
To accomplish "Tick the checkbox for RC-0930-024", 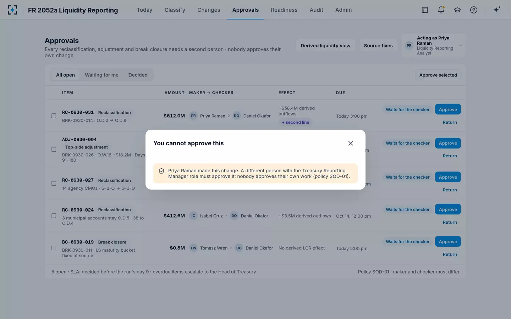I will [x=54, y=216].
